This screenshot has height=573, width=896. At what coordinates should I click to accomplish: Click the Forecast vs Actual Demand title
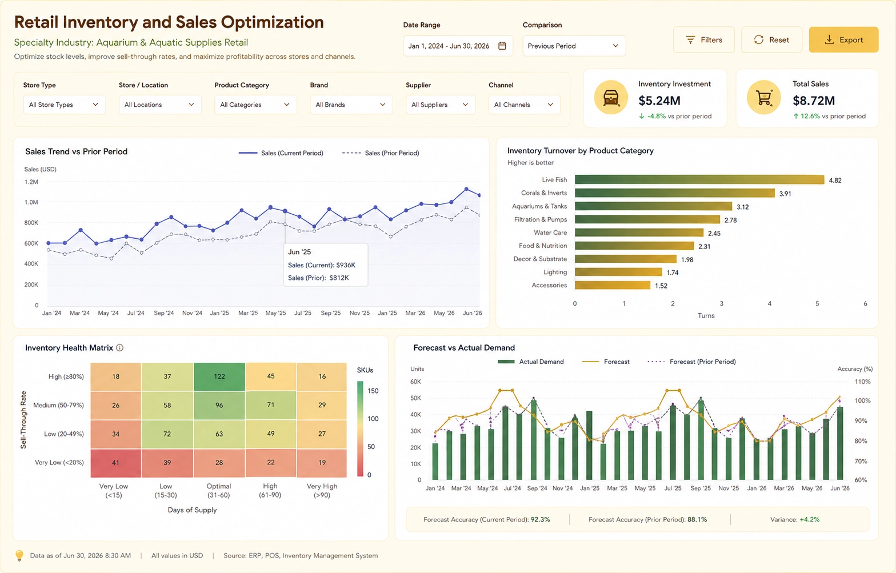tap(464, 347)
